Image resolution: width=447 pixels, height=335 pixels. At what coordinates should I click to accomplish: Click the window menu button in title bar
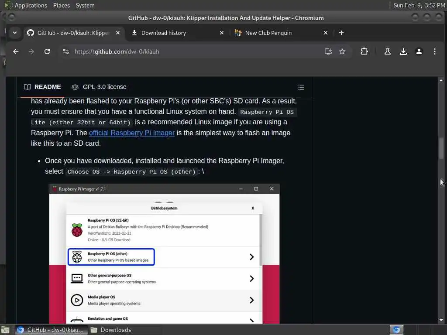(x=11, y=17)
